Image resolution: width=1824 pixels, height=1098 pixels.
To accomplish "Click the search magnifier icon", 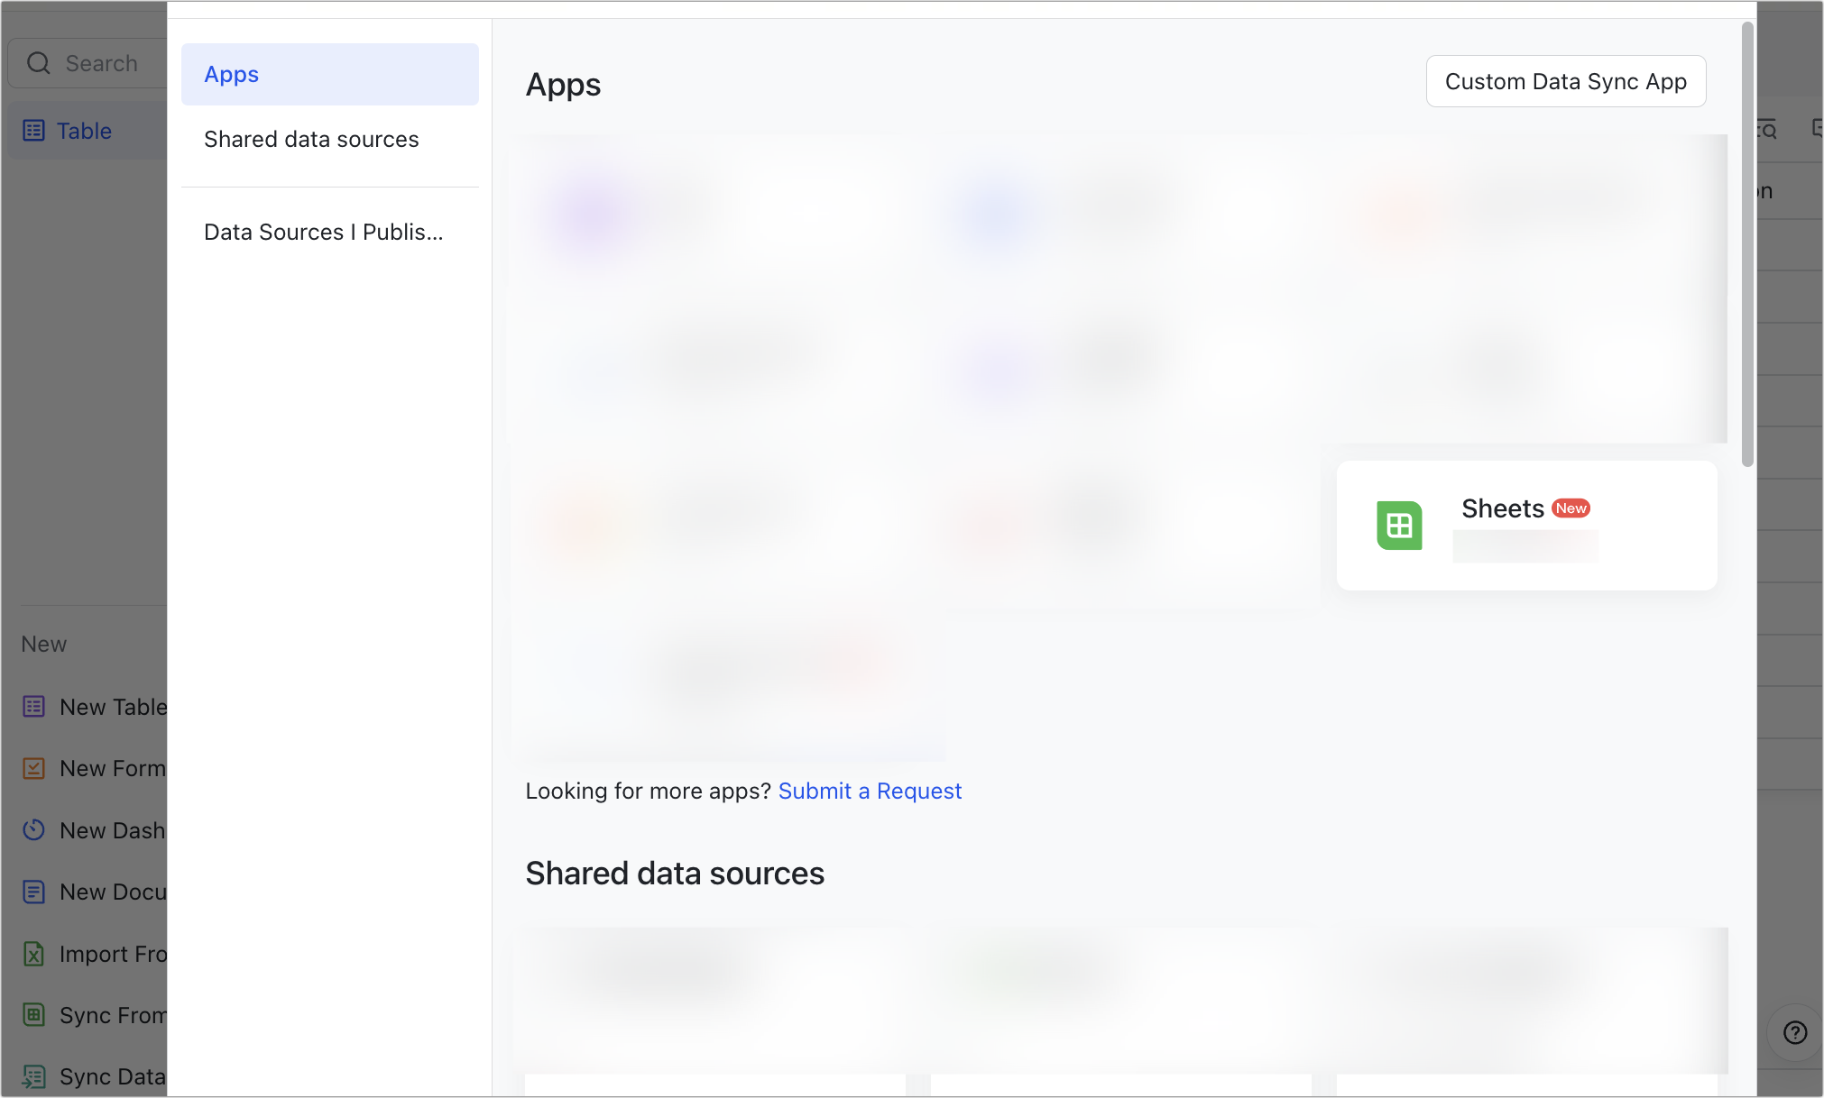I will point(38,63).
